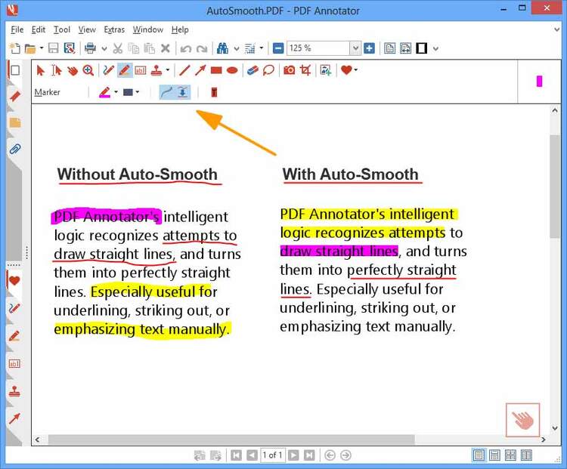Switch to continuous page layout view

[x=494, y=455]
